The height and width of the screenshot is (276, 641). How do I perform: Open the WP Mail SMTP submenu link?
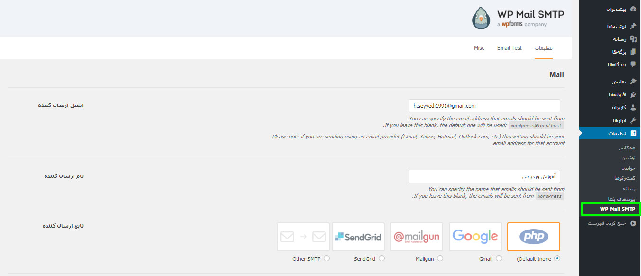[617, 209]
